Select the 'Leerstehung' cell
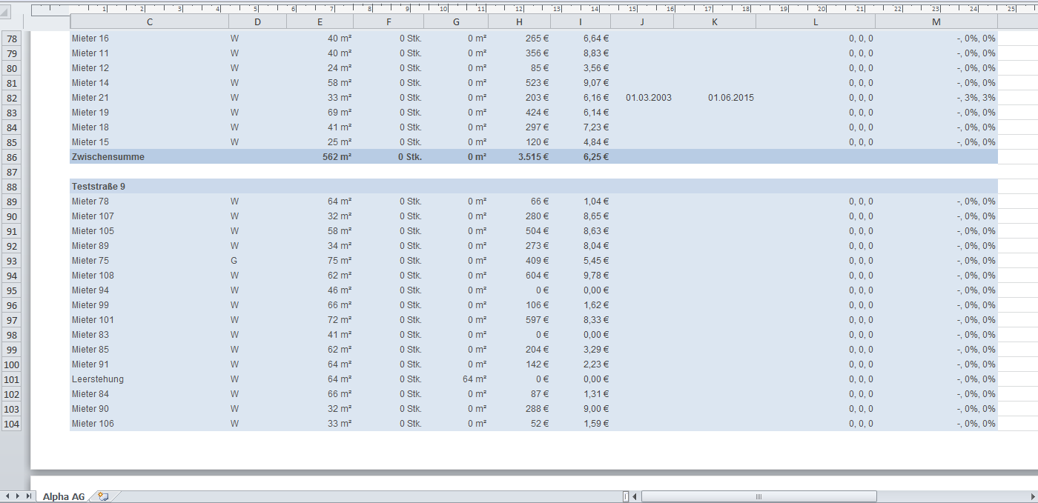Image resolution: width=1038 pixels, height=503 pixels. click(x=149, y=379)
